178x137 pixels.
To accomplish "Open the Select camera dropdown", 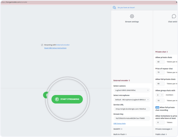I will (132, 90).
